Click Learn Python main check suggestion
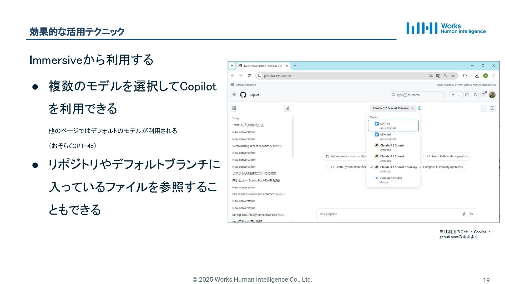505x284 pixels. click(x=347, y=167)
